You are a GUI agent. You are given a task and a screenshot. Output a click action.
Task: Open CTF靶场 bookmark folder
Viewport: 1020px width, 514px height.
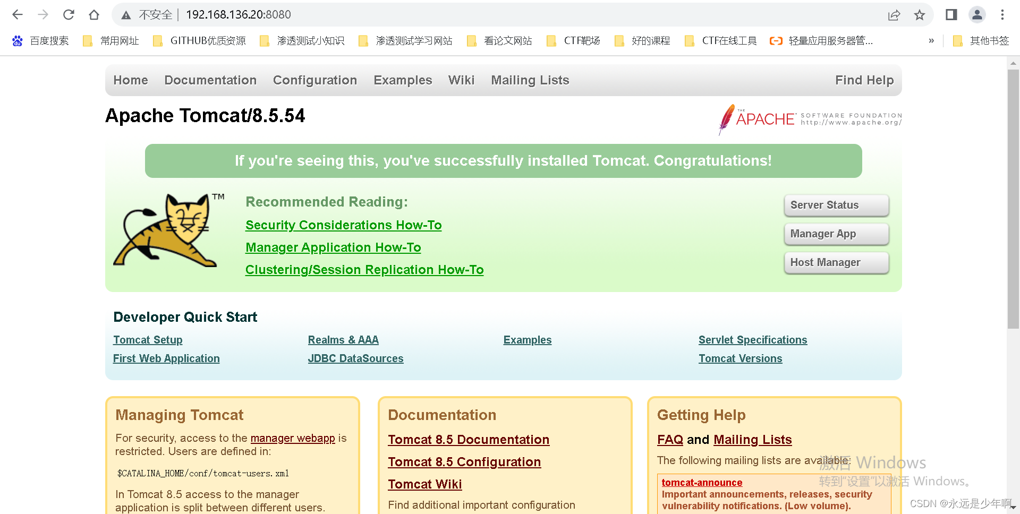point(573,41)
